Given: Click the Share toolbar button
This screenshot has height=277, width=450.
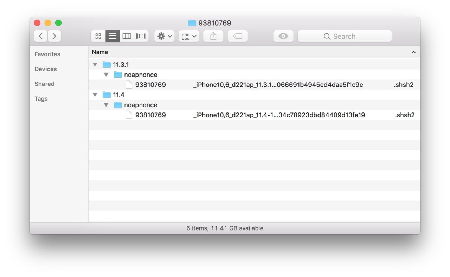Looking at the screenshot, I should tap(213, 36).
